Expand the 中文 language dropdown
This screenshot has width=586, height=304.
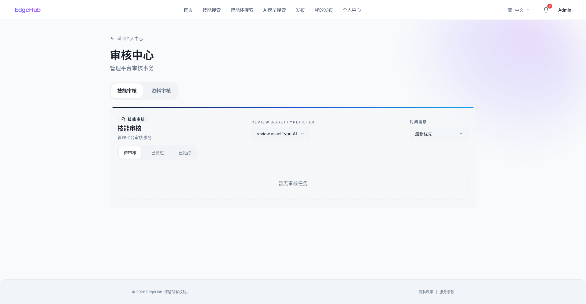tap(519, 10)
